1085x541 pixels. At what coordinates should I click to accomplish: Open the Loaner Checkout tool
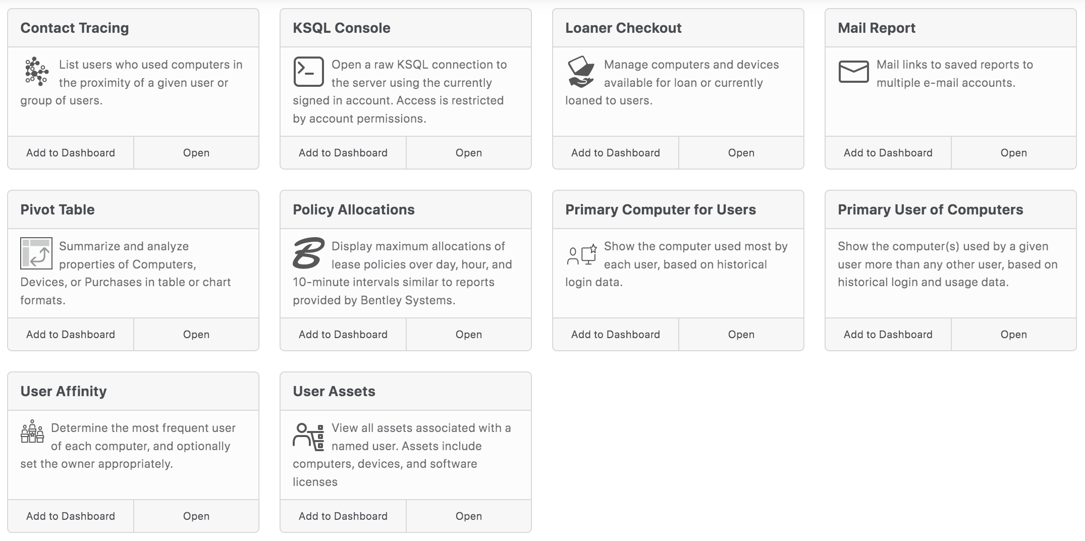pyautogui.click(x=741, y=153)
